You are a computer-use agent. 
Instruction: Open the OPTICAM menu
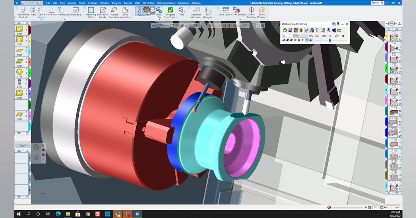148,3
